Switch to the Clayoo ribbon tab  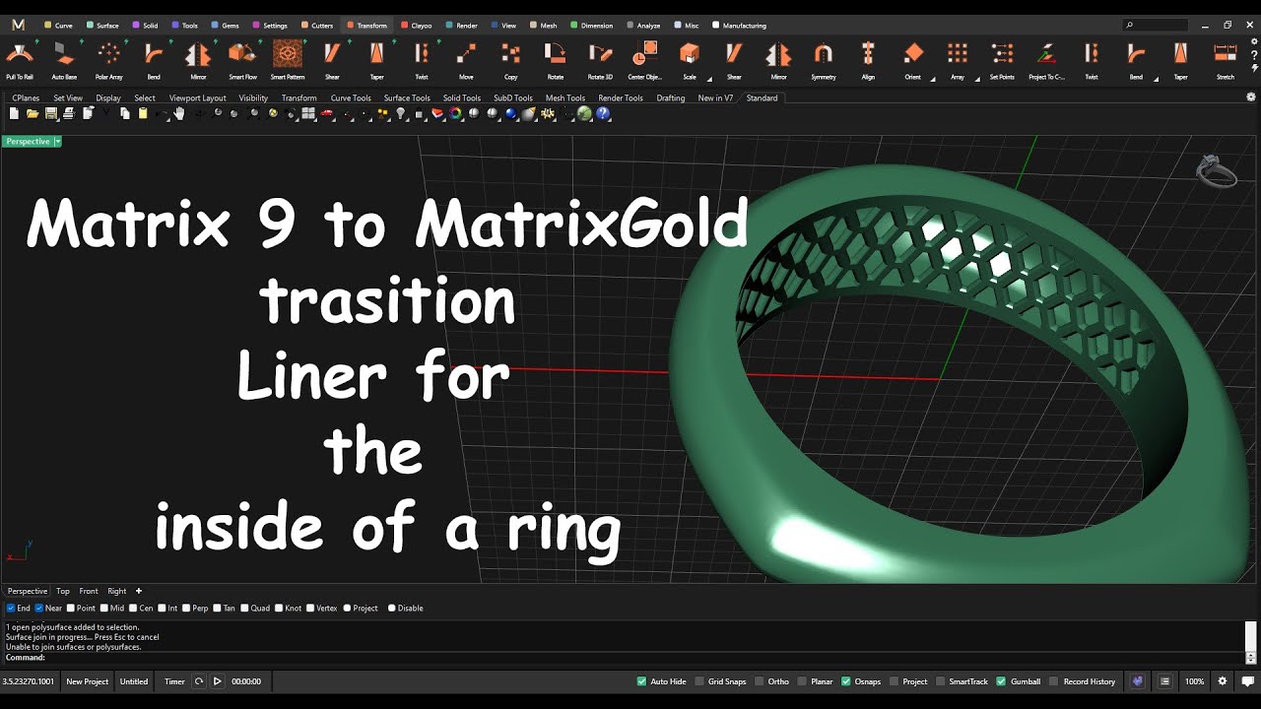pyautogui.click(x=416, y=26)
